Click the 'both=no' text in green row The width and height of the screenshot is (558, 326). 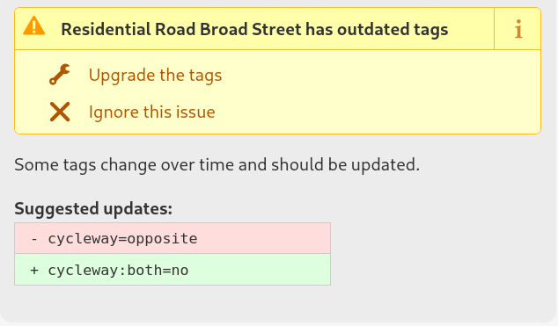click(x=158, y=271)
